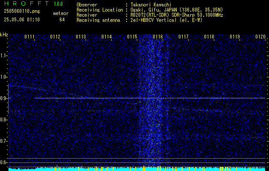Image resolution: width=269 pixels, height=171 pixels.
Task: Click the Receiver field label
Action: (87, 15)
